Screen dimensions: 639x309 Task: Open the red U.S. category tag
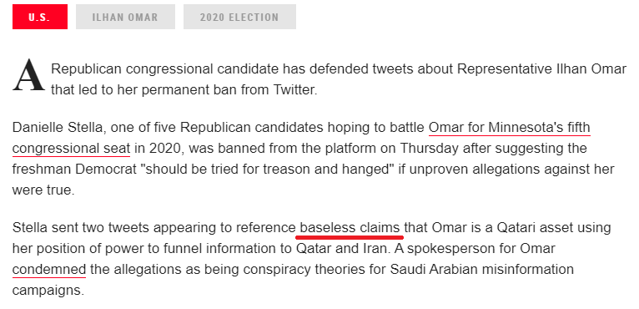point(40,17)
